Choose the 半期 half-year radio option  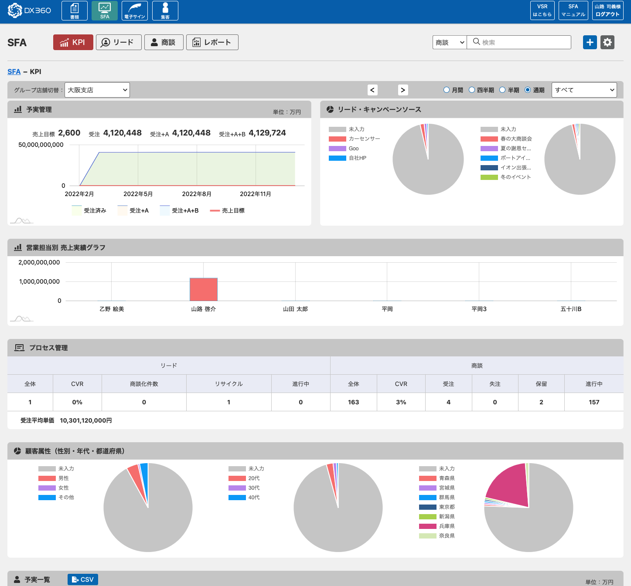pyautogui.click(x=502, y=90)
